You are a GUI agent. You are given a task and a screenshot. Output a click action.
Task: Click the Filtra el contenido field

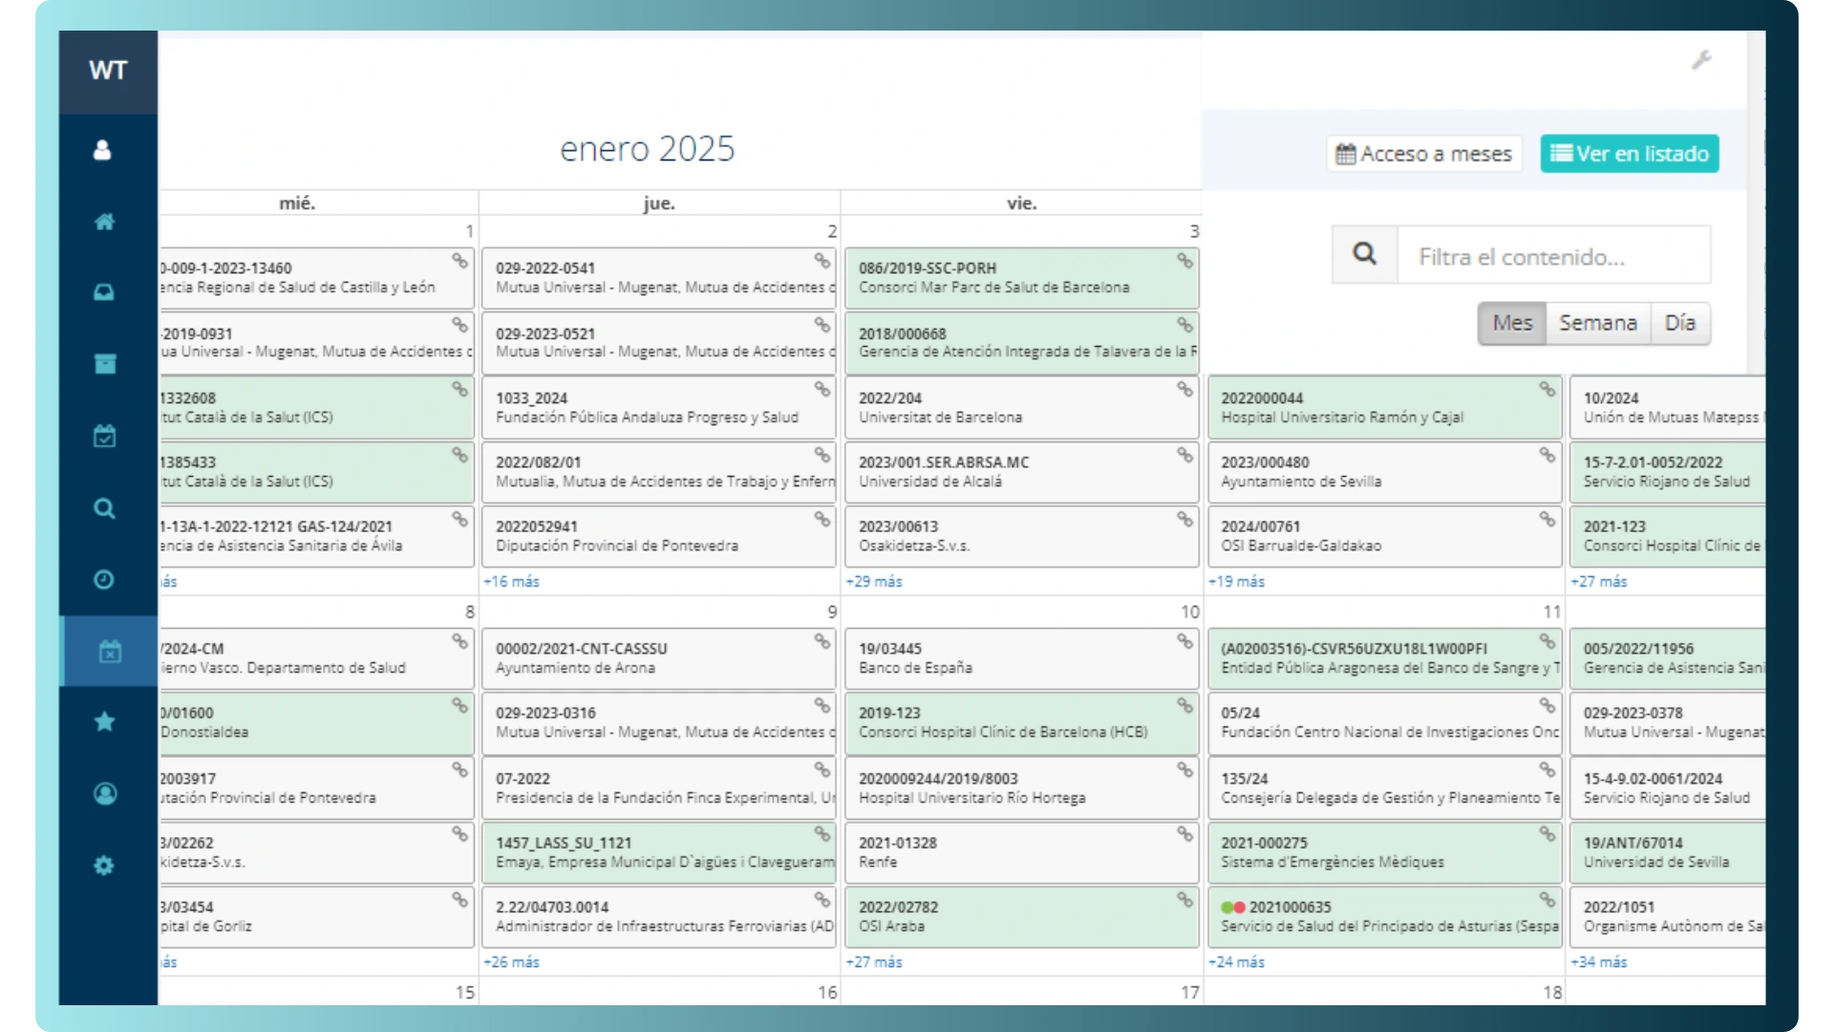(1554, 255)
